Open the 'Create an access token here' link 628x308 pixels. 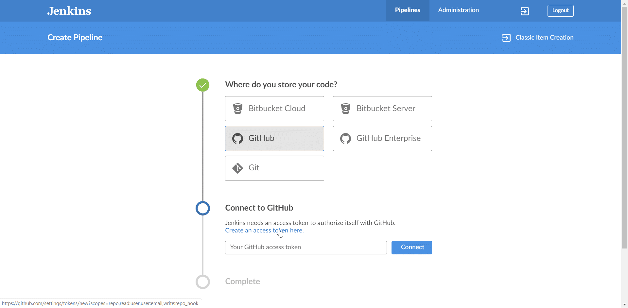(x=264, y=231)
